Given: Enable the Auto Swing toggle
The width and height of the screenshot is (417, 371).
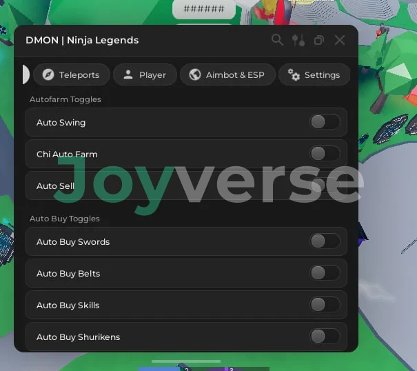Looking at the screenshot, I should click(325, 122).
